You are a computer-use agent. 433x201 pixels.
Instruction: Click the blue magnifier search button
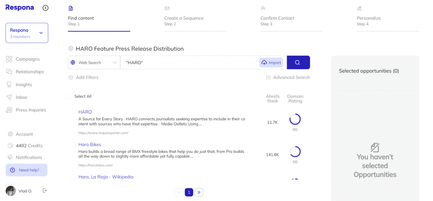(298, 62)
